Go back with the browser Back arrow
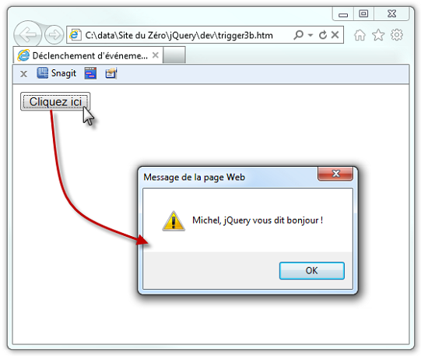Viewport: 421px width, 356px height. 27,34
